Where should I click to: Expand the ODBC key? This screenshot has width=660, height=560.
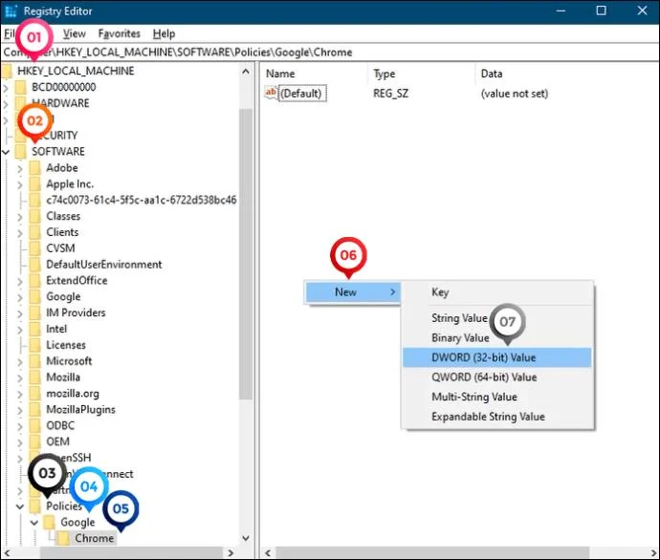coord(20,426)
